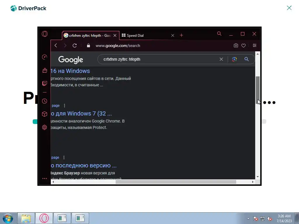Click the DriverPack progress bar
The image size is (299, 224).
tap(149, 122)
